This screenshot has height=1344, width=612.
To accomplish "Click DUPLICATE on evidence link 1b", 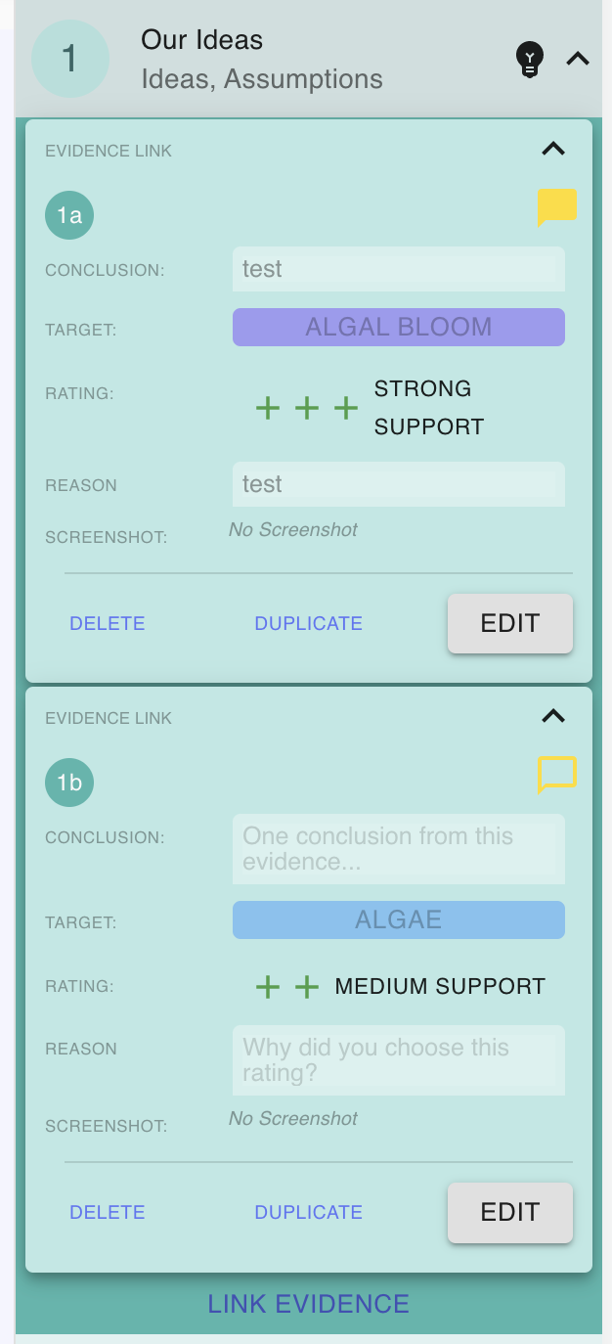I will click(x=308, y=1212).
